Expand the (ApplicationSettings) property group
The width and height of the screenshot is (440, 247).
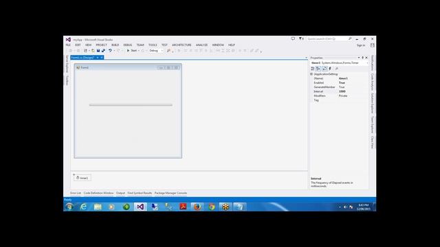tap(311, 74)
